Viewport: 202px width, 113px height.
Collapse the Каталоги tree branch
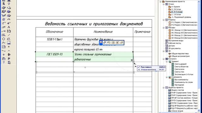[163, 59]
